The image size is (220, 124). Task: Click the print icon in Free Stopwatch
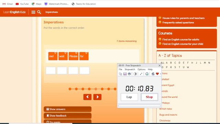tap(129, 74)
